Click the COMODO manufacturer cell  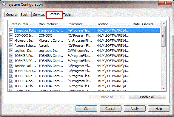(45, 35)
